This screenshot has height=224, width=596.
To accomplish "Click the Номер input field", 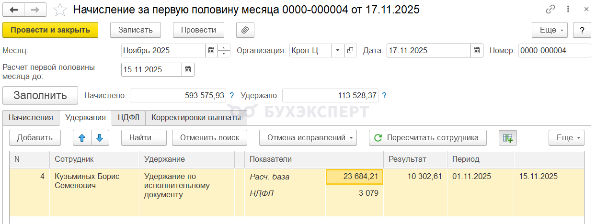I will pyautogui.click(x=554, y=50).
